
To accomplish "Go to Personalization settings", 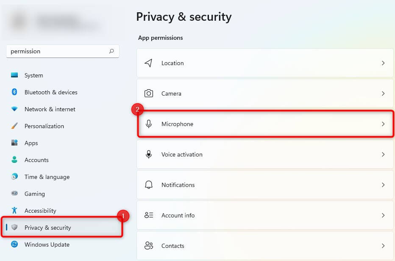I will click(x=44, y=126).
